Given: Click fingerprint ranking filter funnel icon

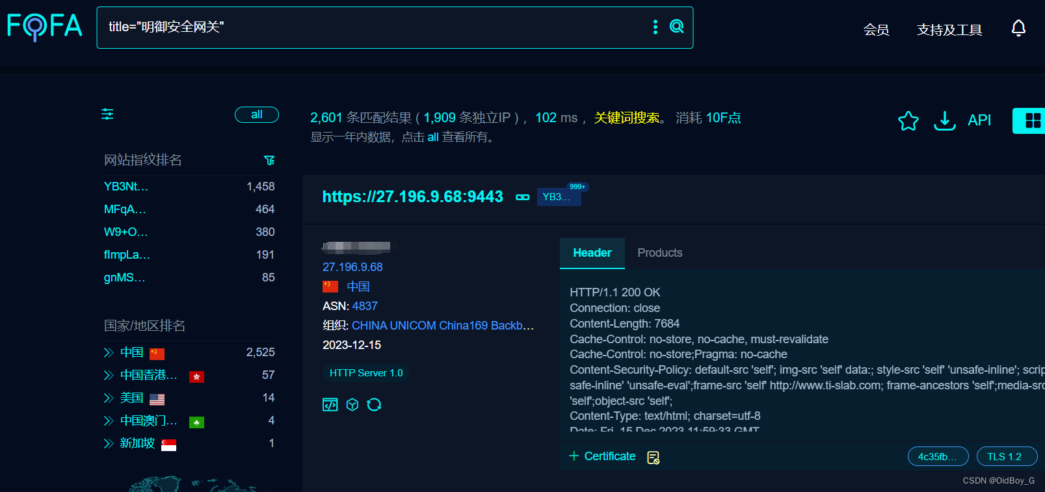Looking at the screenshot, I should 269,160.
